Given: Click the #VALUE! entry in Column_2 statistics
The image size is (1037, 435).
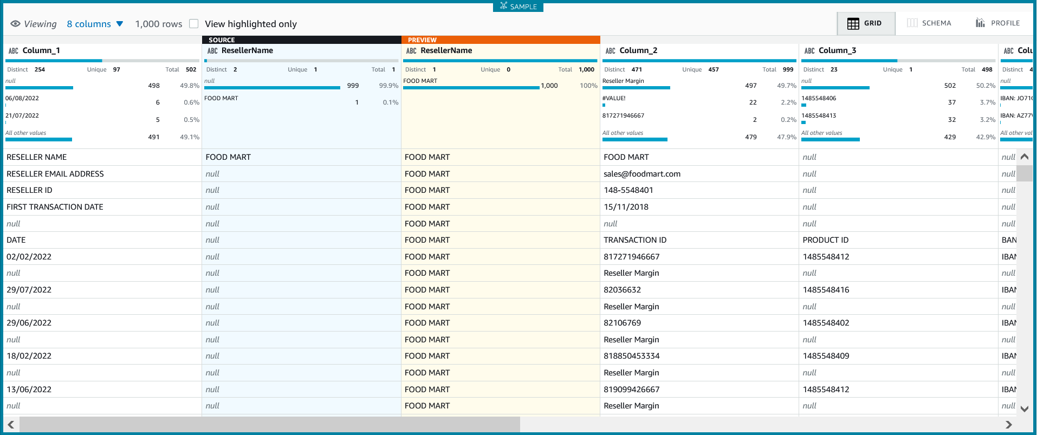Looking at the screenshot, I should 614,99.
